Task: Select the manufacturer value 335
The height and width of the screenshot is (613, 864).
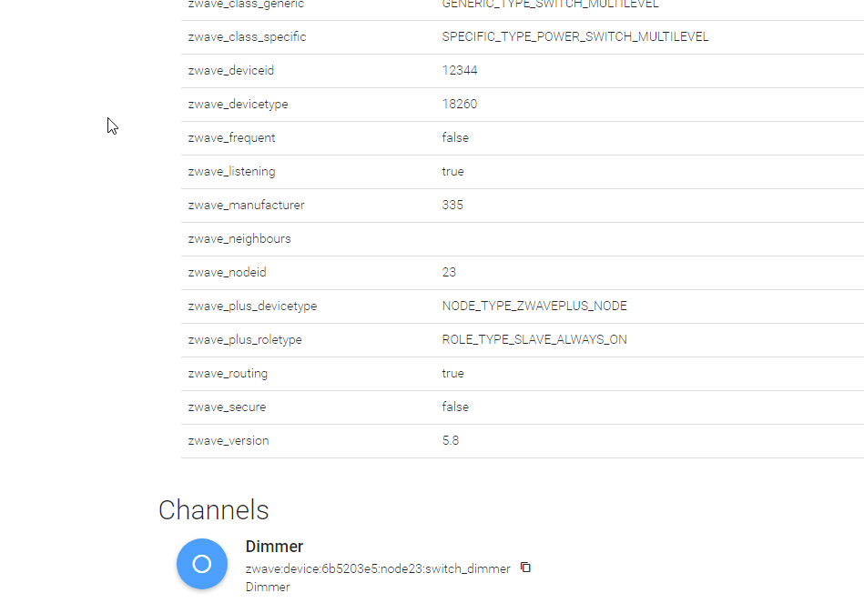Action: click(452, 206)
